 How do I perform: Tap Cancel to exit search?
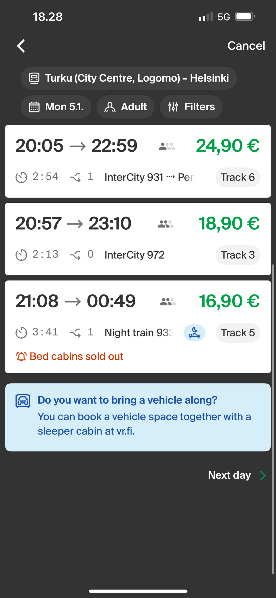click(x=246, y=46)
